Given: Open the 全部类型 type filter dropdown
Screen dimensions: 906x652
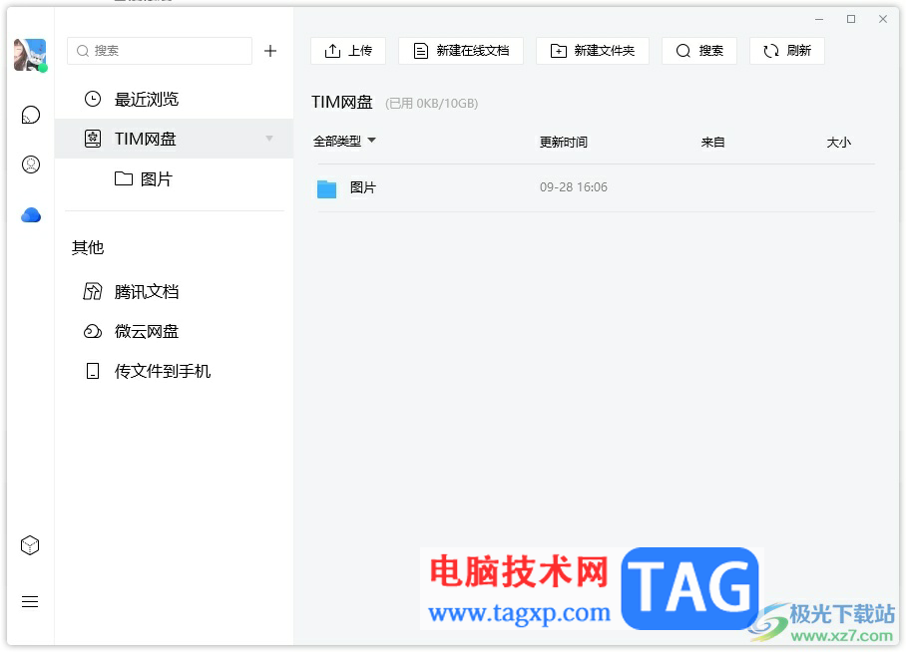Looking at the screenshot, I should point(344,141).
